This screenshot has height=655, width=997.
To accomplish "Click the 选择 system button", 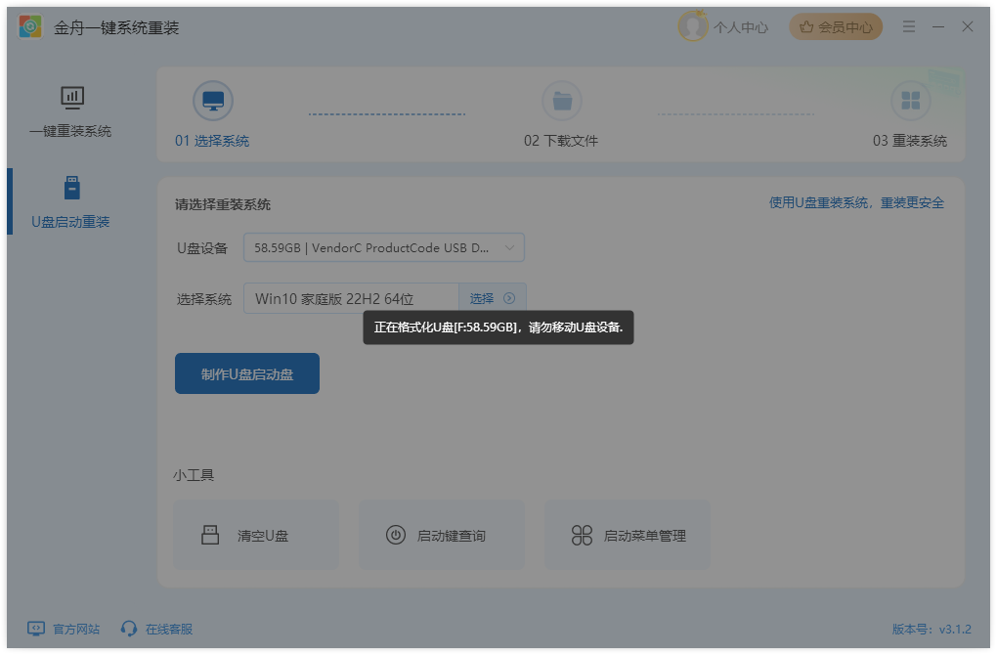I will pyautogui.click(x=492, y=298).
